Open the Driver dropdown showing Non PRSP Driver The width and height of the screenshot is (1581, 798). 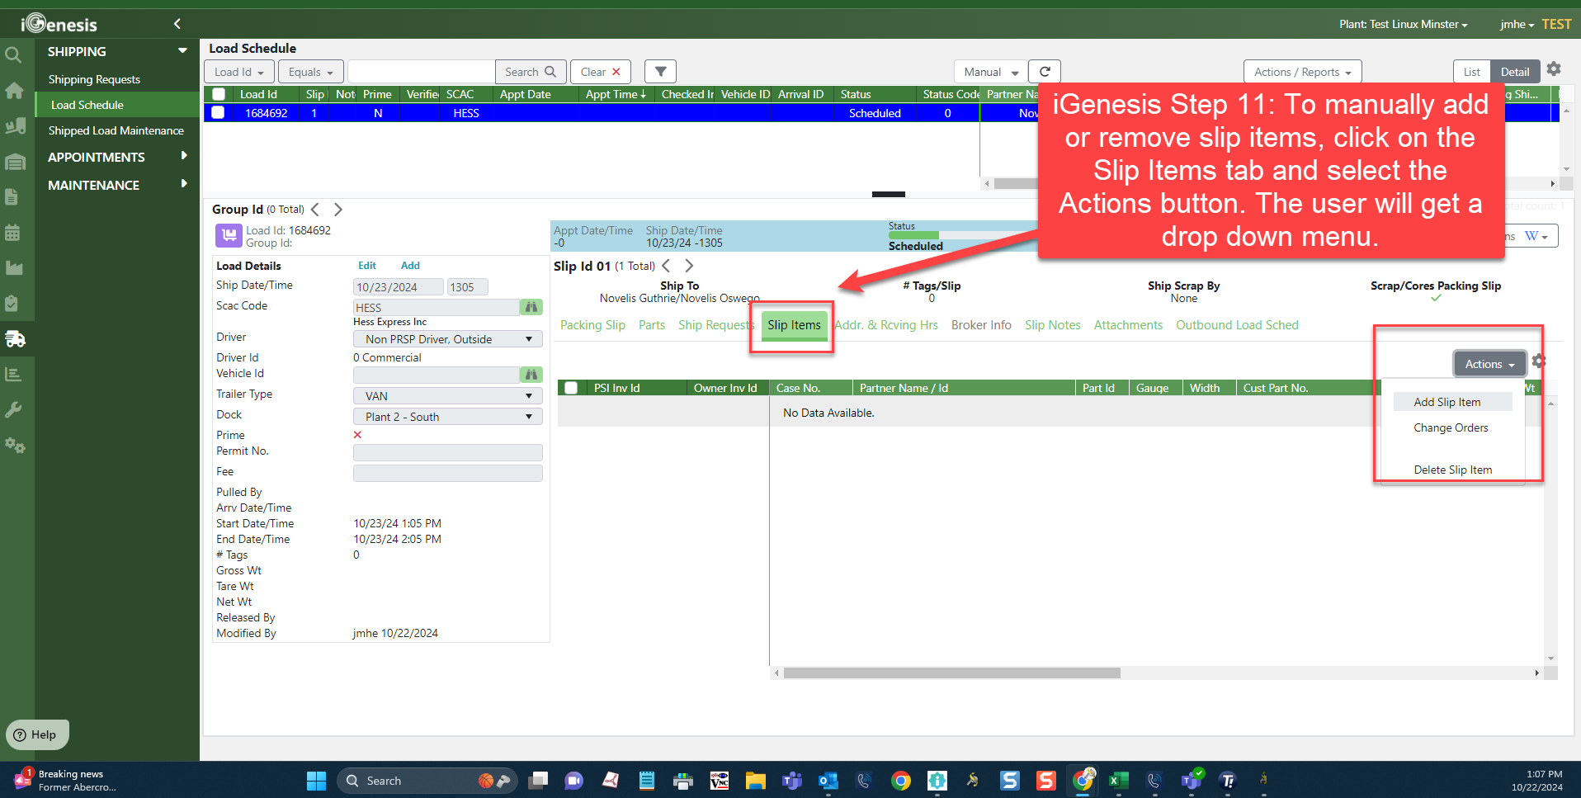click(447, 339)
